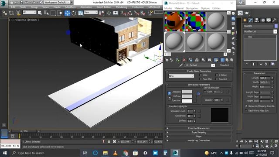The image size is (279, 157).
Task: Click the Standard material type button
Action: [x=225, y=65]
